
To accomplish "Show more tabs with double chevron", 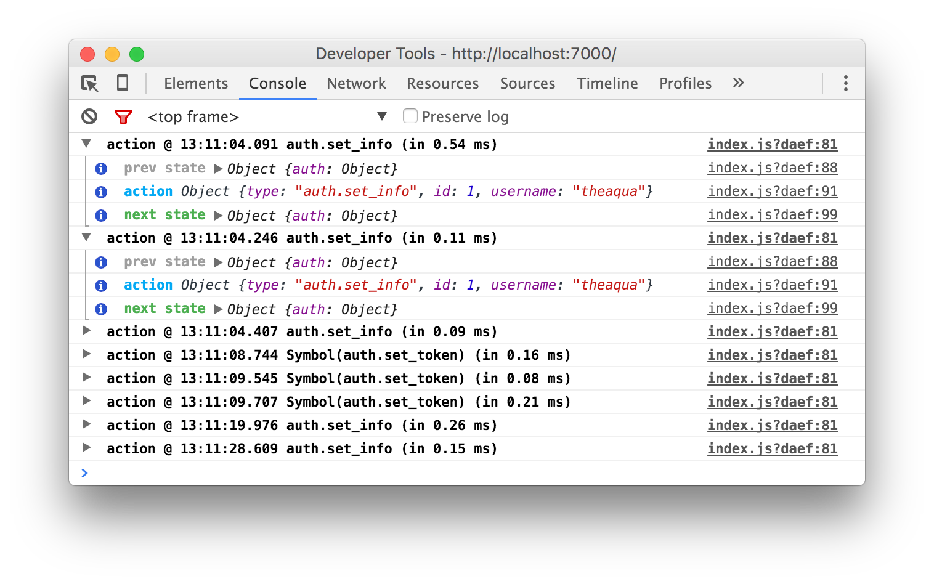I will [x=738, y=83].
